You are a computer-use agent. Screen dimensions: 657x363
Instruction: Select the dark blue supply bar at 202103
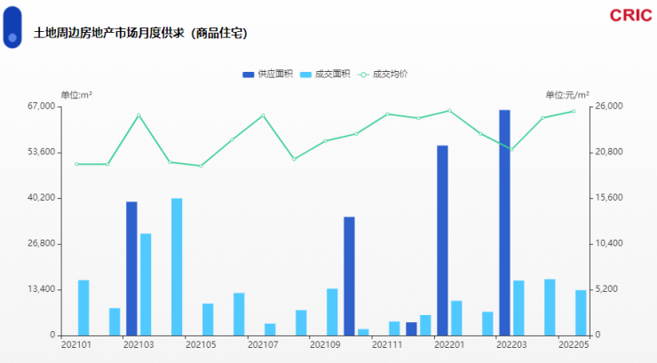131,268
